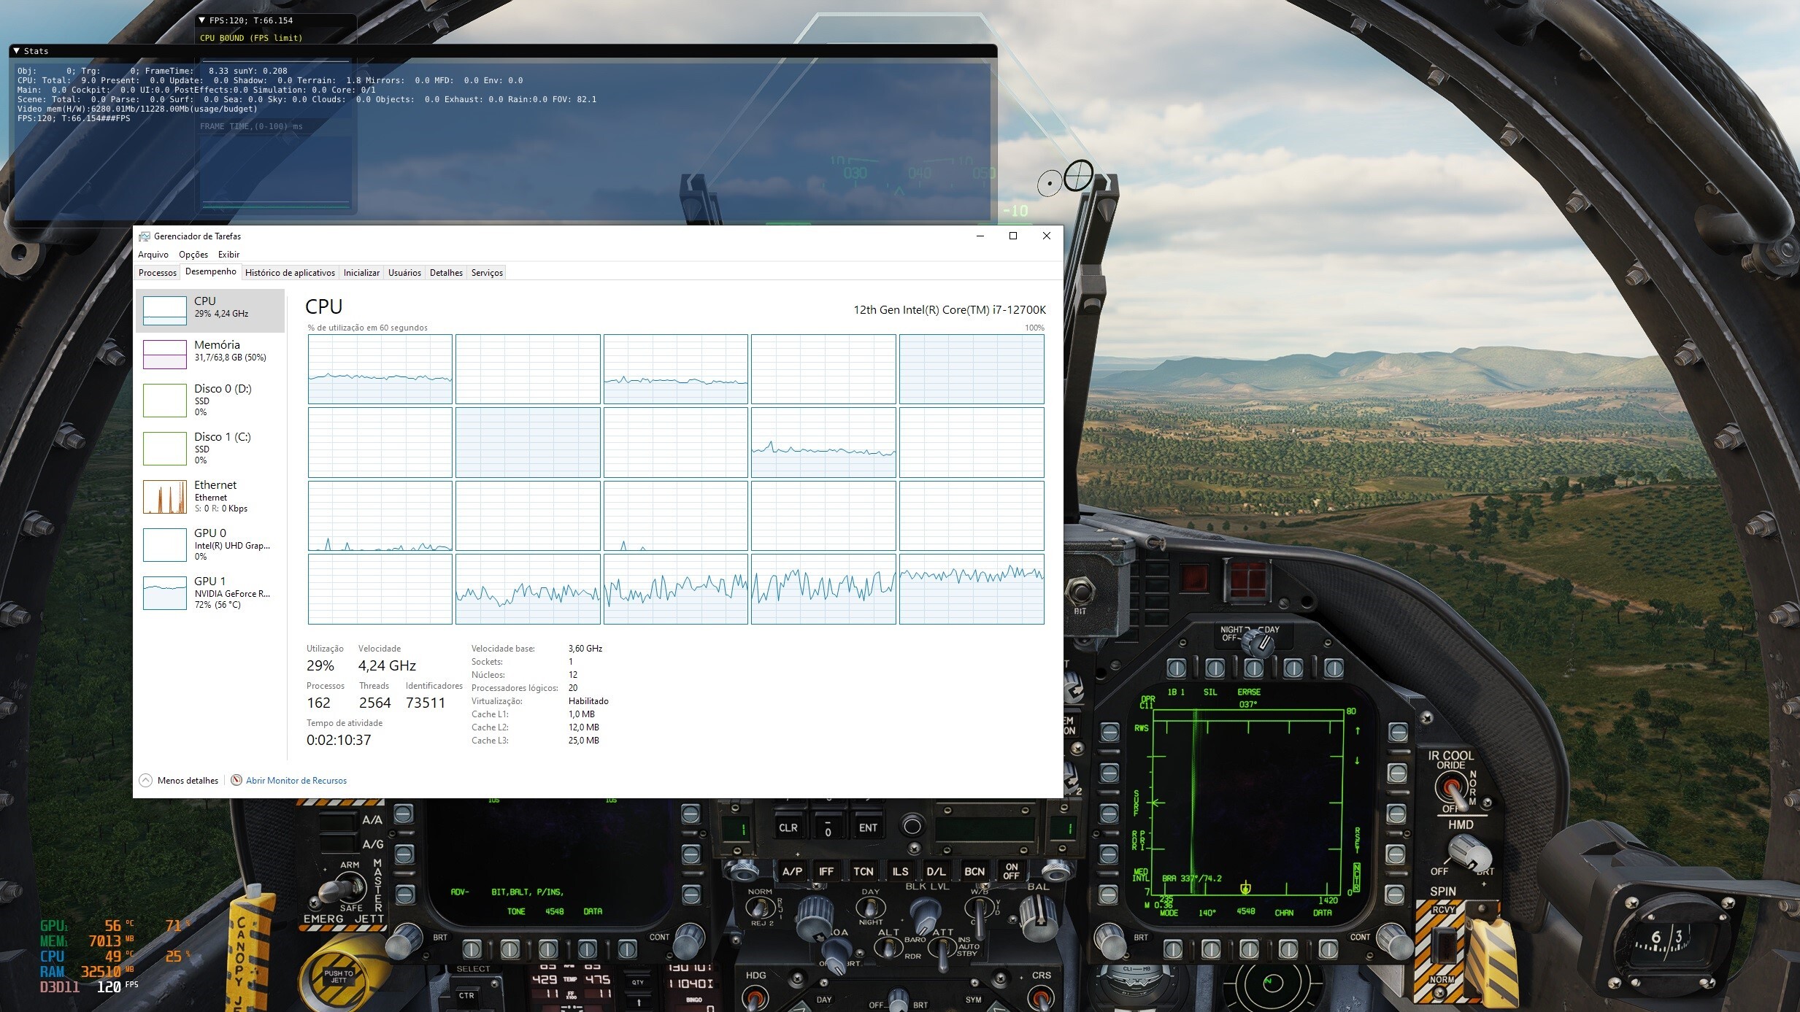
Task: Switch to the Serviços tab
Action: pyautogui.click(x=487, y=273)
